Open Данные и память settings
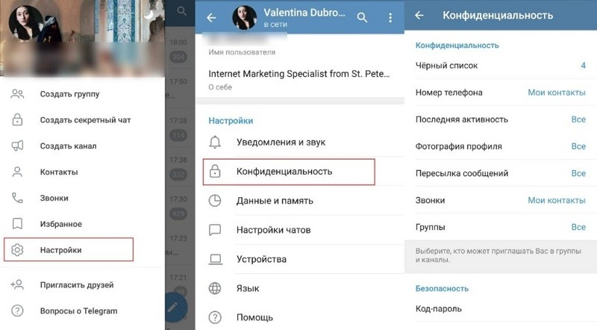Image resolution: width=597 pixels, height=330 pixels. click(x=300, y=201)
